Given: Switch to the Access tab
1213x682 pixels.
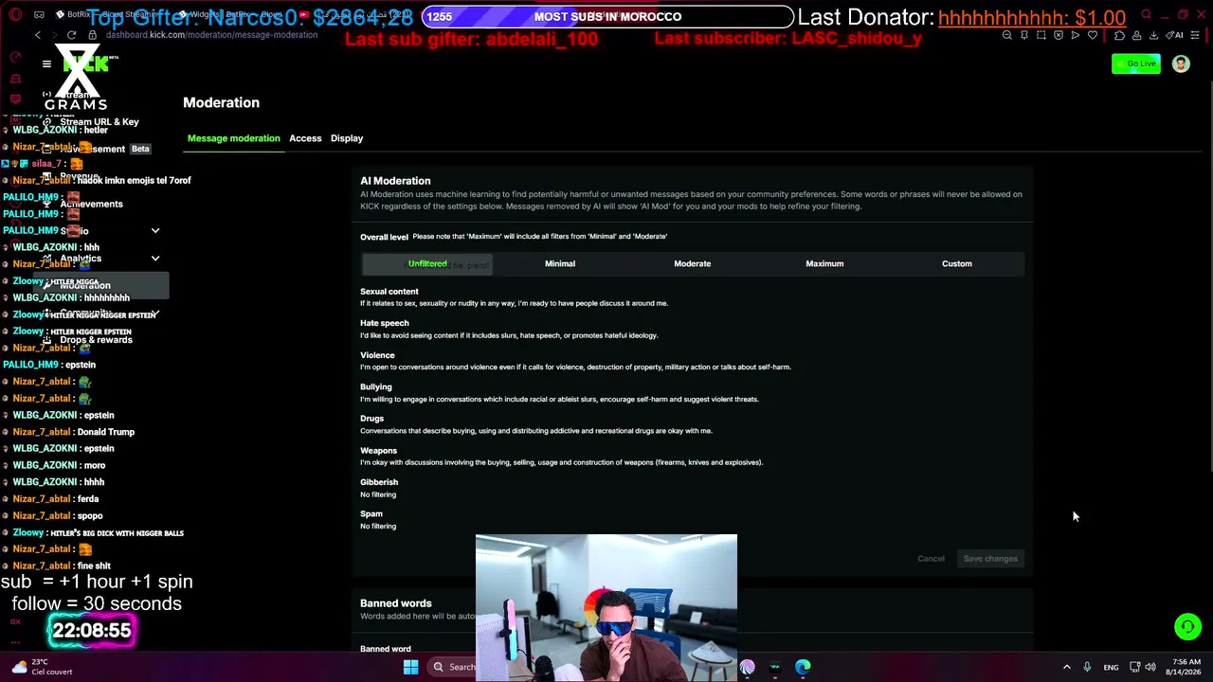Looking at the screenshot, I should pyautogui.click(x=305, y=138).
